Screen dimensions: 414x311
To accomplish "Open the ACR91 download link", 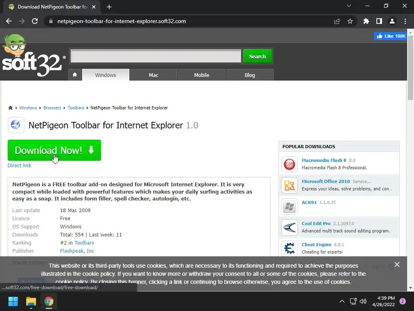I will pos(309,202).
